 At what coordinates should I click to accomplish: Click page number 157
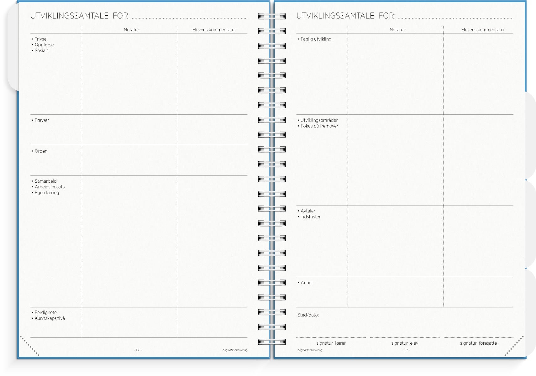(x=405, y=350)
